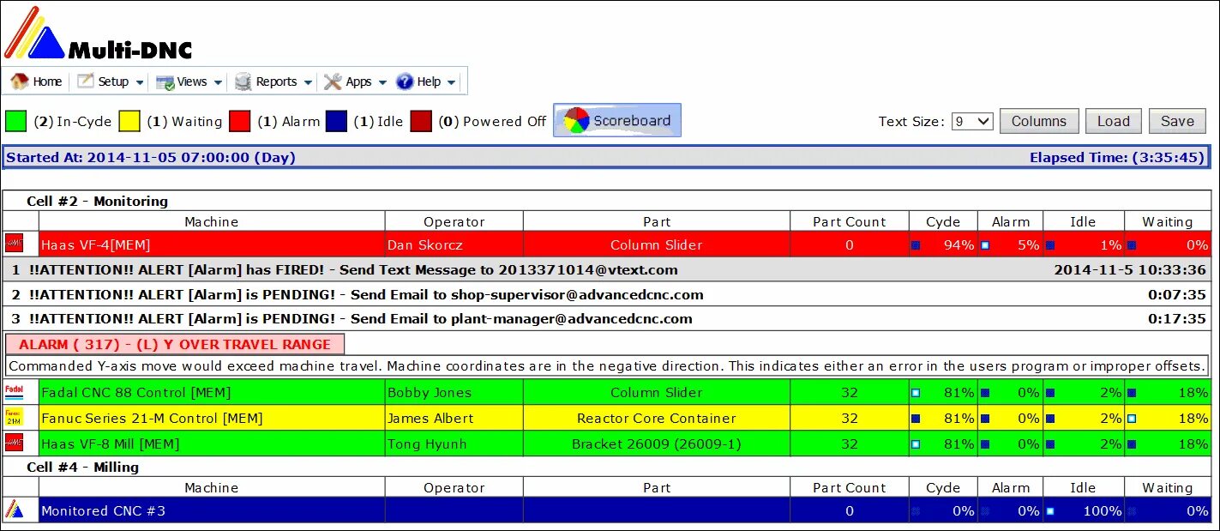Click the Haas VF-4 machine icon
1220x531 pixels.
(14, 244)
